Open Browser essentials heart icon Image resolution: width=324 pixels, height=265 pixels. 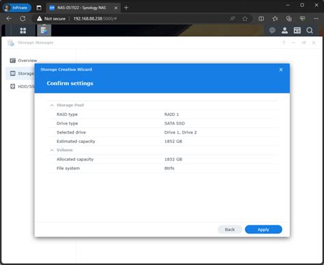click(x=303, y=18)
